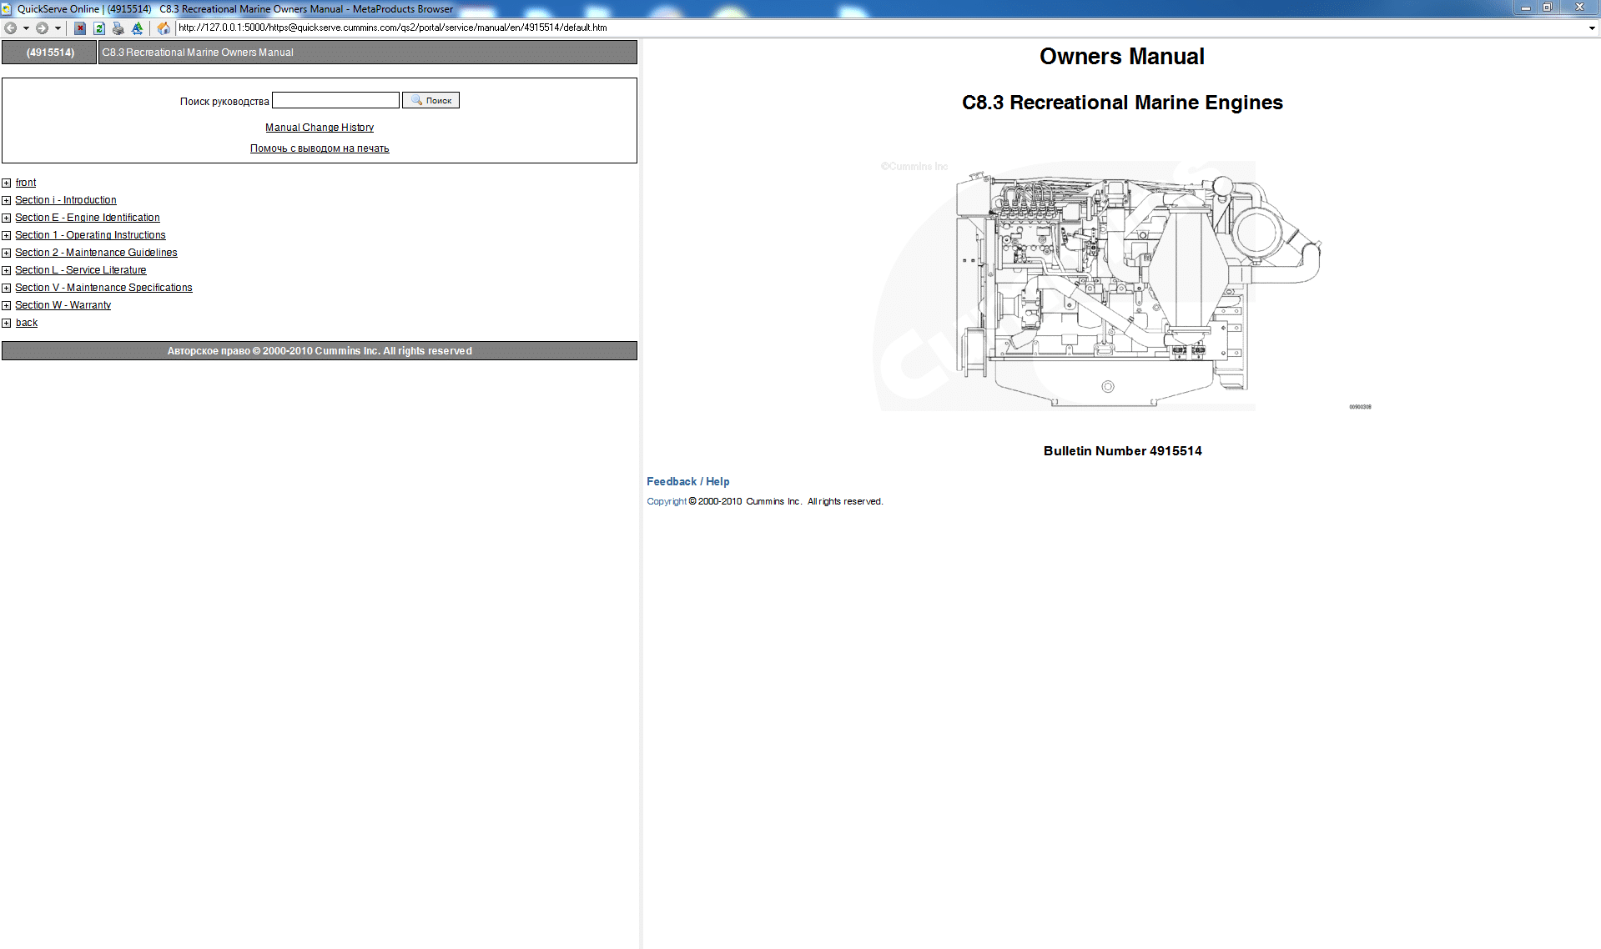This screenshot has width=1601, height=949.
Task: Open the Back button history dropdown
Action: coord(25,28)
